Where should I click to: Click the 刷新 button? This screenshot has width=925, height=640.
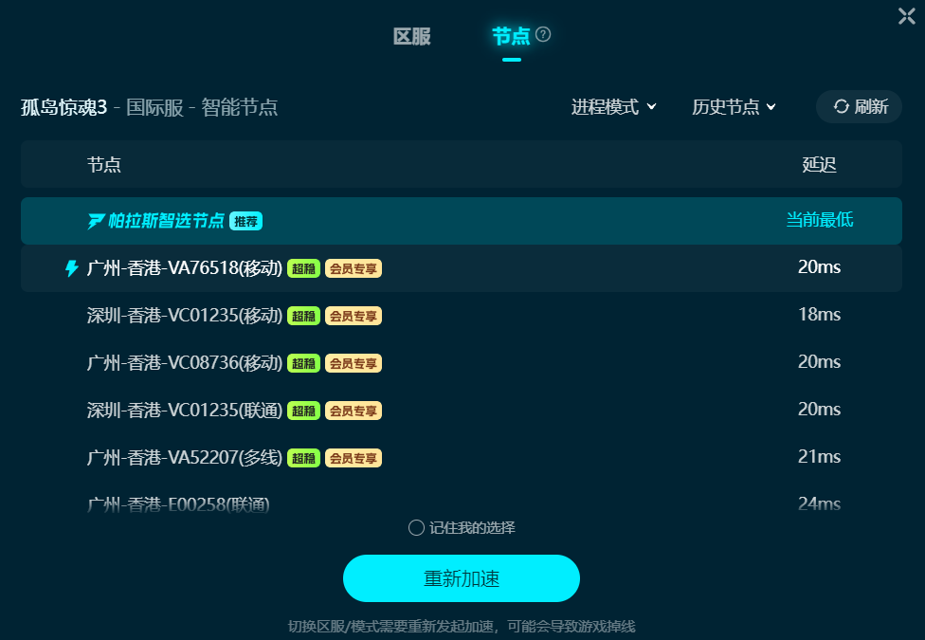click(859, 107)
